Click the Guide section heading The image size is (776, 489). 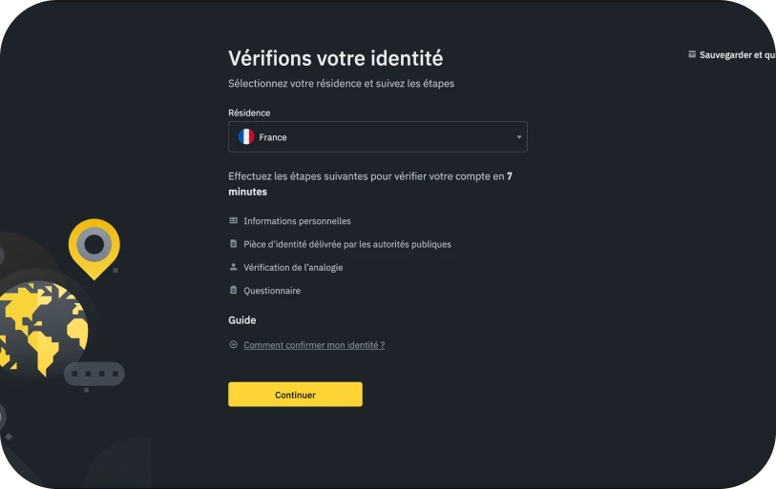tap(242, 320)
